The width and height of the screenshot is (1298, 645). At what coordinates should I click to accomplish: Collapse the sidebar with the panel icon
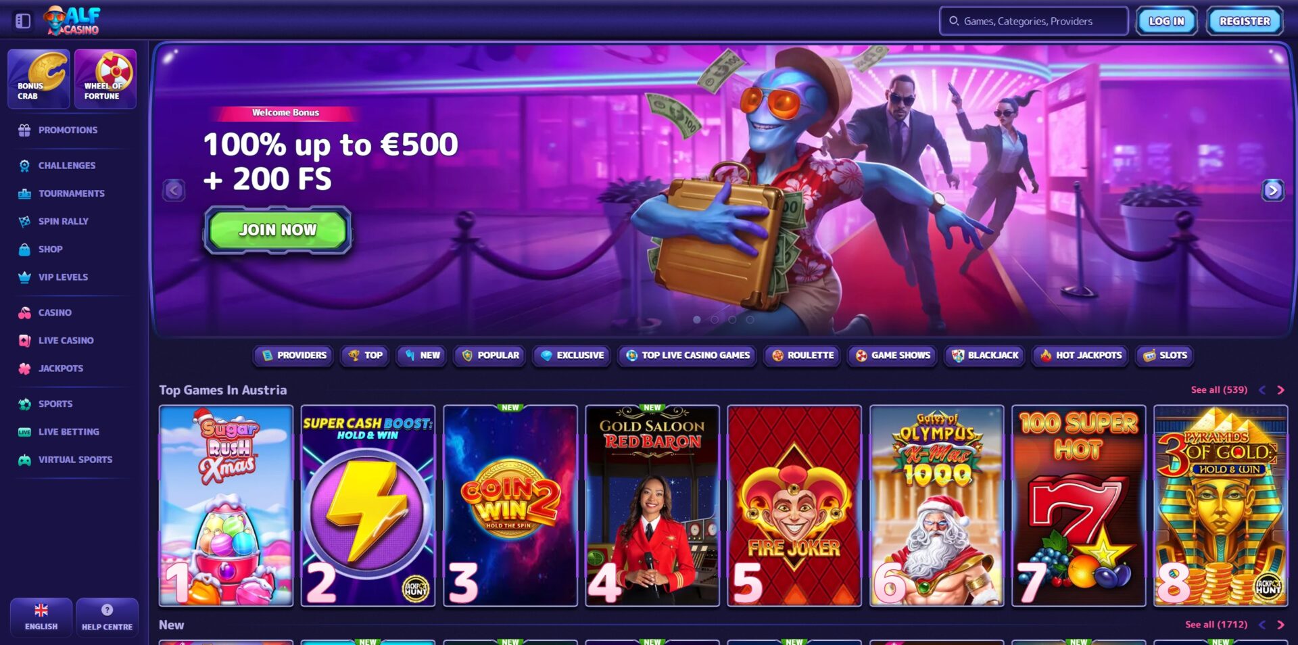(x=23, y=21)
